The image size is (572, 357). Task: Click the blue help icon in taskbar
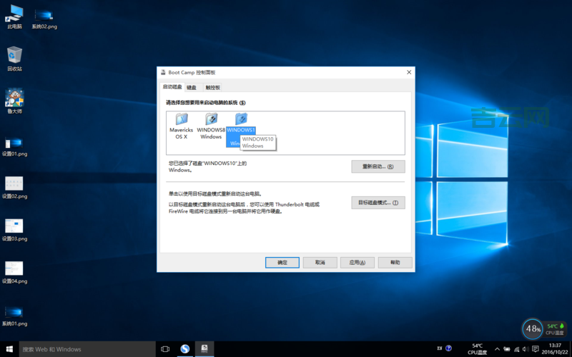(x=449, y=348)
